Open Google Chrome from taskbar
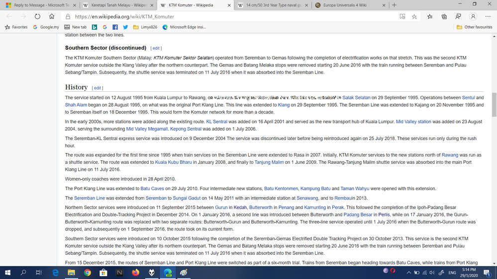This screenshot has height=279, width=497. tap(88, 273)
